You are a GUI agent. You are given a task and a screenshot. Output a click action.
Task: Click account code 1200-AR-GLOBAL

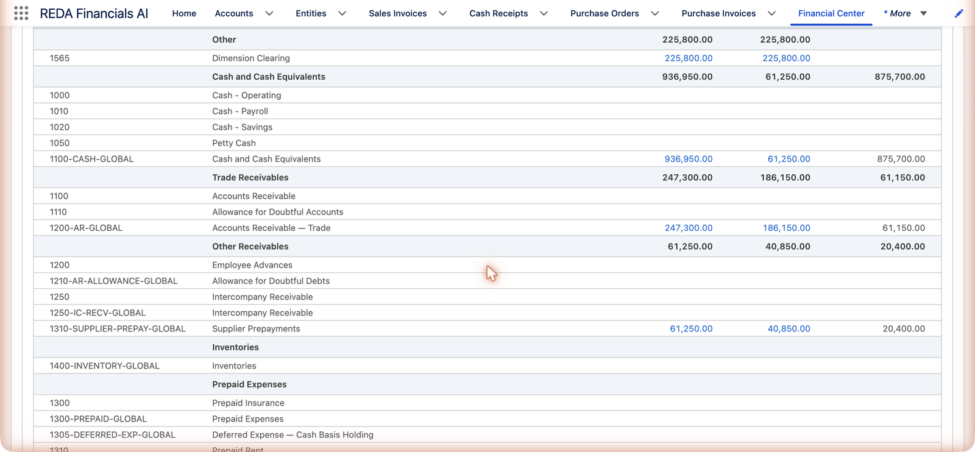[86, 228]
